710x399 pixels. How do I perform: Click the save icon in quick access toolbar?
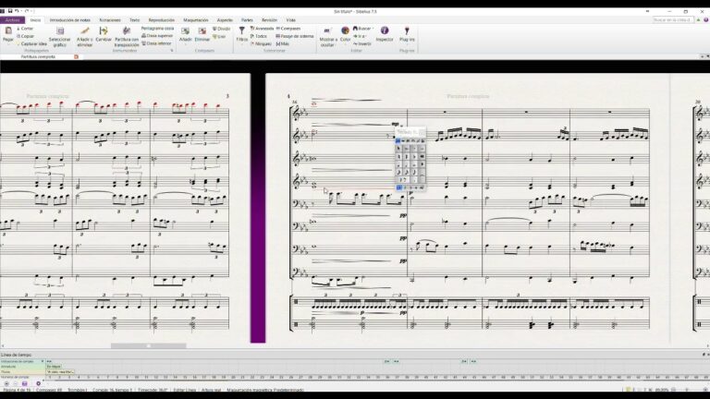coord(9,11)
